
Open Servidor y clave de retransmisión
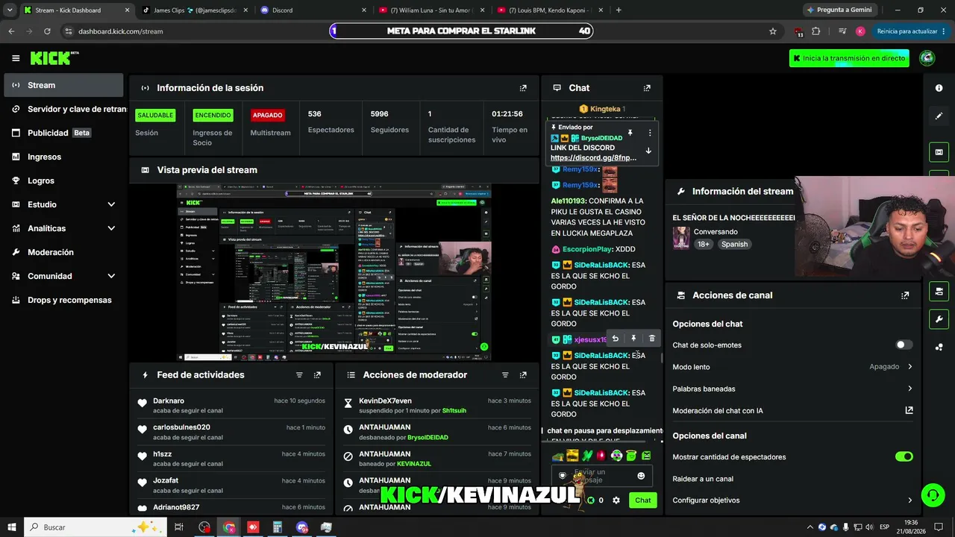(x=63, y=109)
